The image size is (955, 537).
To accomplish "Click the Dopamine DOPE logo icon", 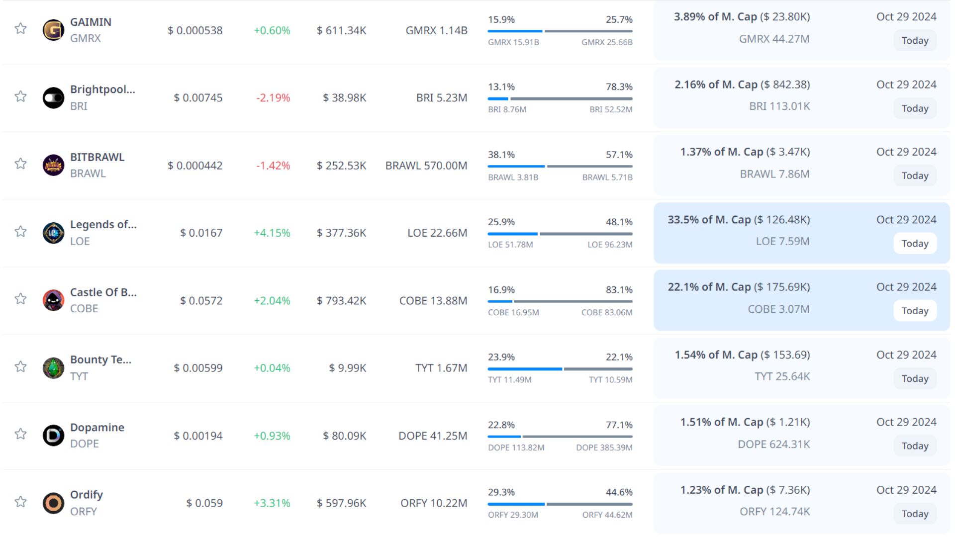I will [x=53, y=436].
